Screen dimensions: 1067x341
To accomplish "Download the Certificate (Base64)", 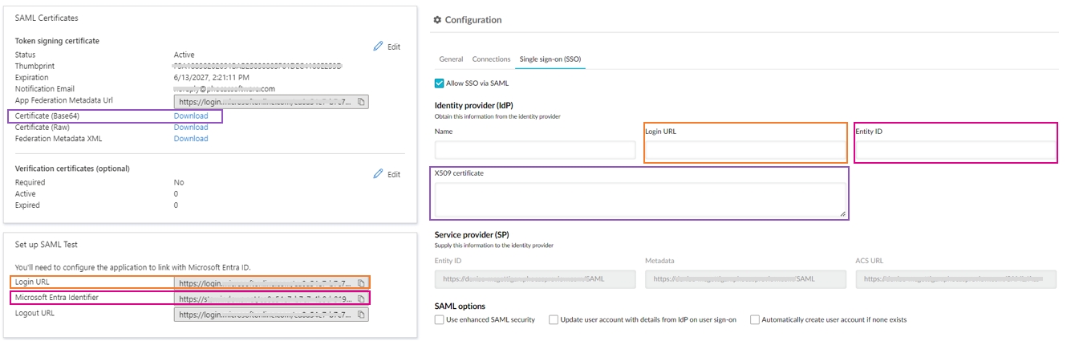I will click(x=191, y=116).
